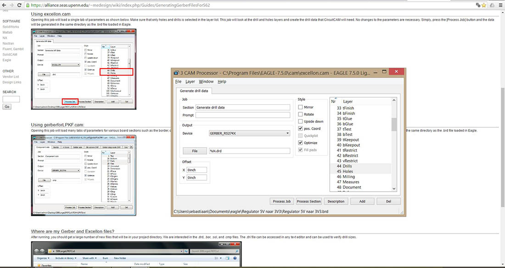Select layer 41 tRestrict in the list

click(361, 150)
